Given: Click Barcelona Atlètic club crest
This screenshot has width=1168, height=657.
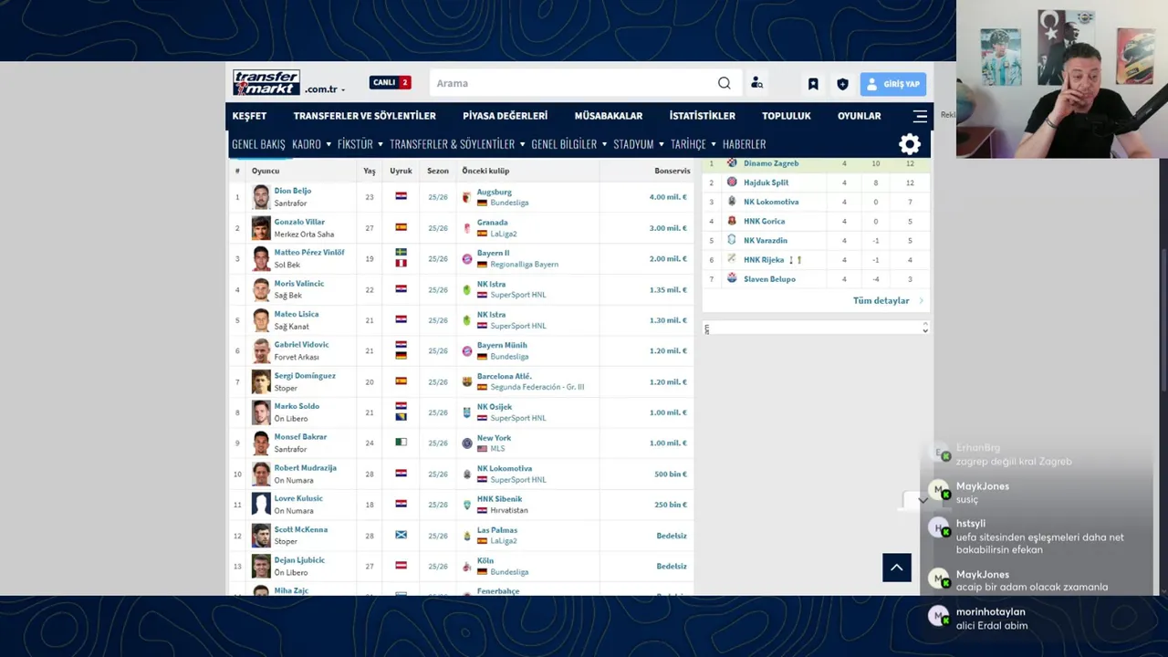Looking at the screenshot, I should tap(467, 381).
